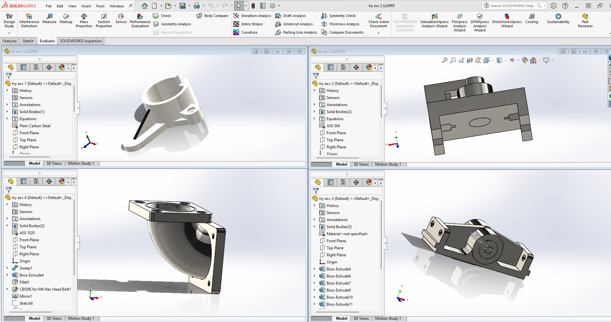This screenshot has height=322, width=611.
Task: Open DisplayManager tab in try exc 1 panel
Action: tap(62, 67)
